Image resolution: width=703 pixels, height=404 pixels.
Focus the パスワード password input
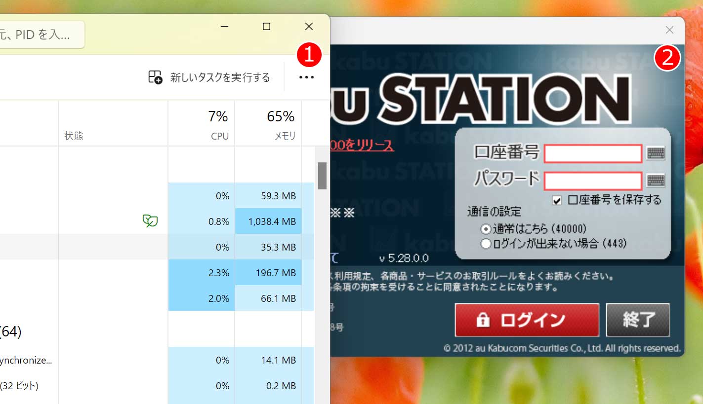(x=593, y=181)
